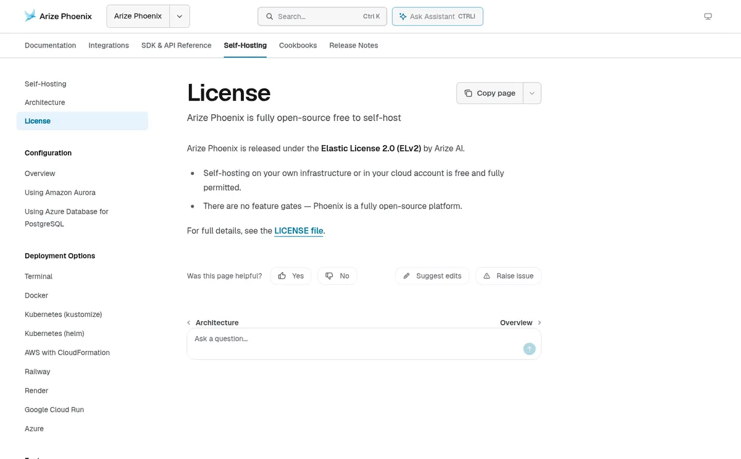The image size is (741, 459).
Task: Click the left chevron beside Architecture
Action: (x=189, y=322)
